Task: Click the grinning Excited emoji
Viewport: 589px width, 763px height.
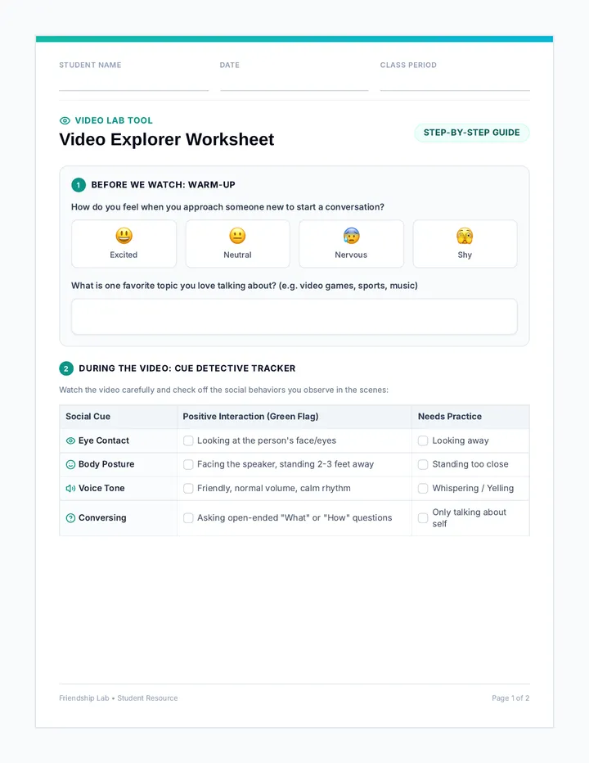Action: click(x=124, y=236)
